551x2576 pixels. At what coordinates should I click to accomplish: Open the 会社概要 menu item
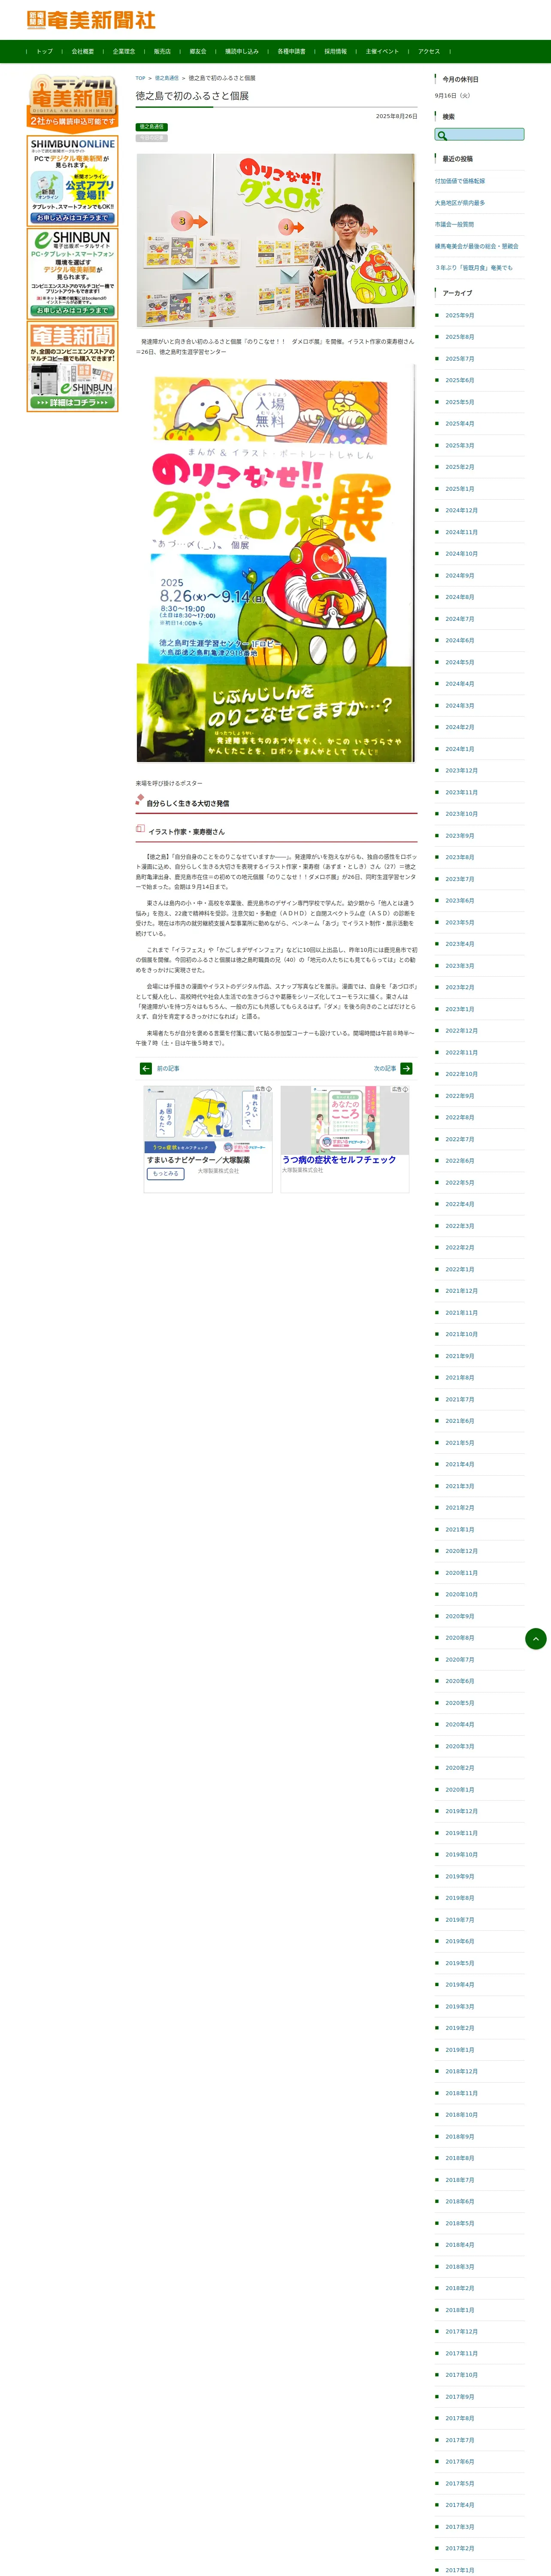pyautogui.click(x=82, y=51)
